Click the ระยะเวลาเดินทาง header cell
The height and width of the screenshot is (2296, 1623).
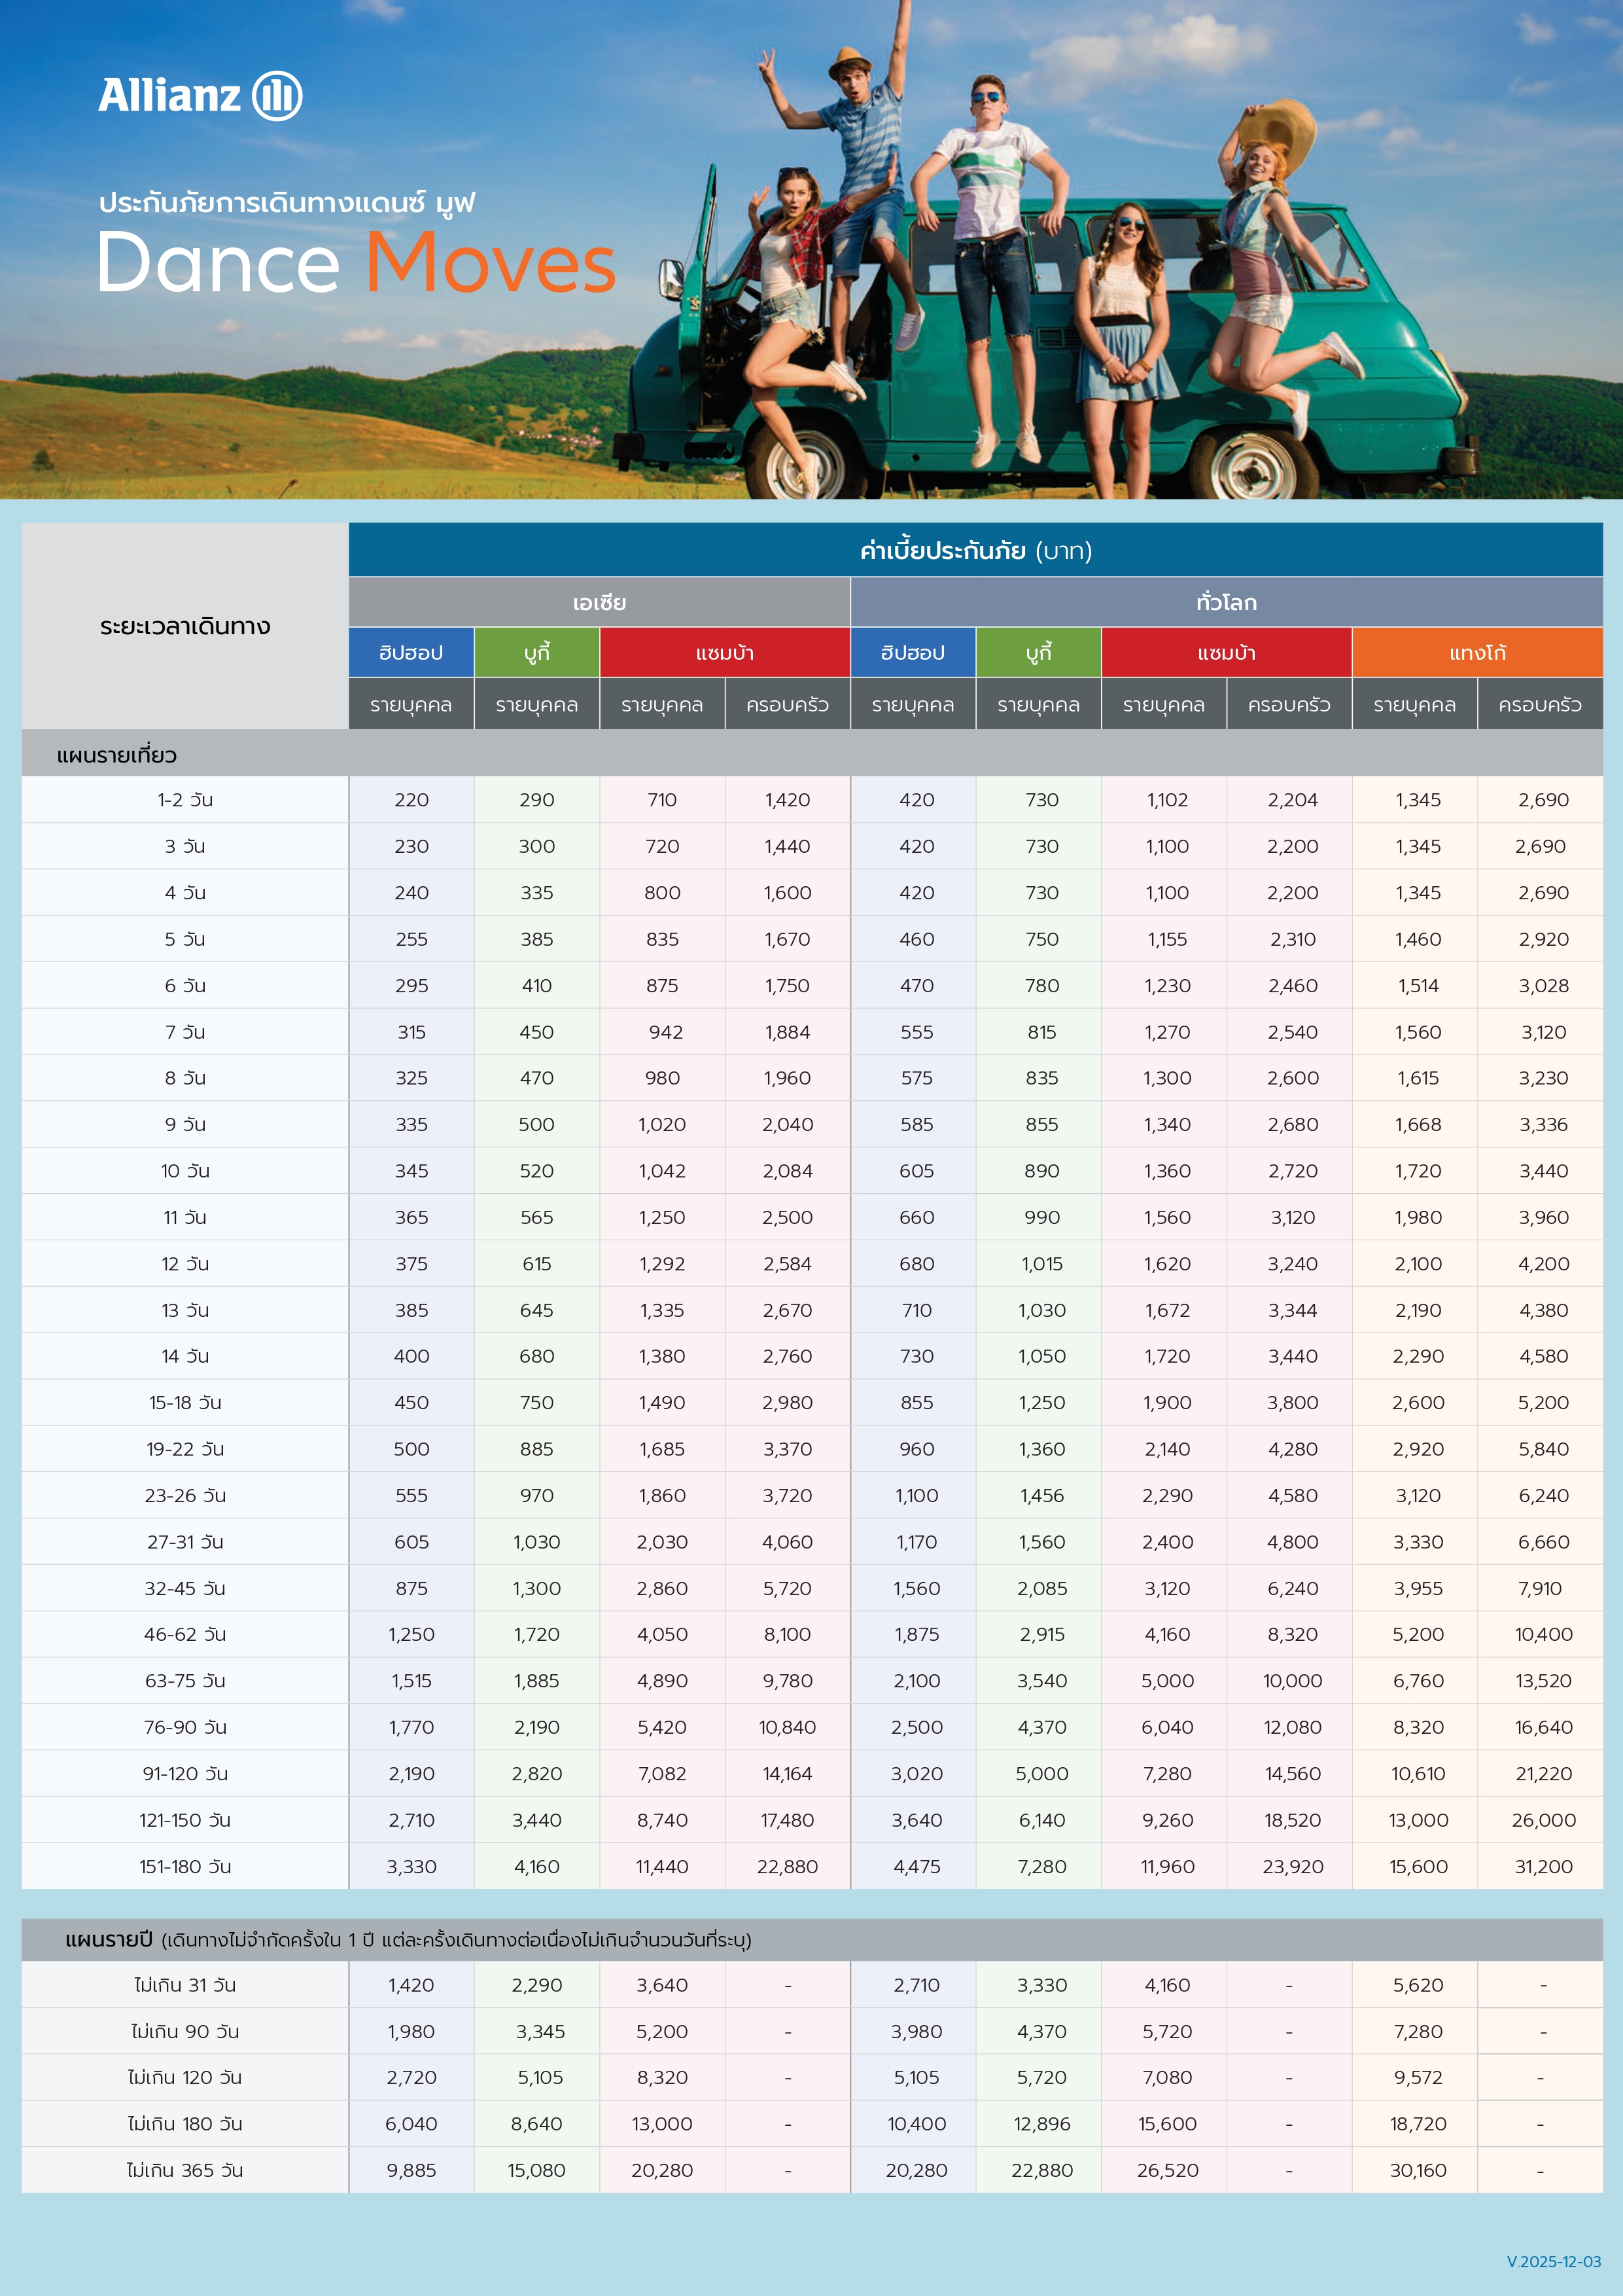185,627
